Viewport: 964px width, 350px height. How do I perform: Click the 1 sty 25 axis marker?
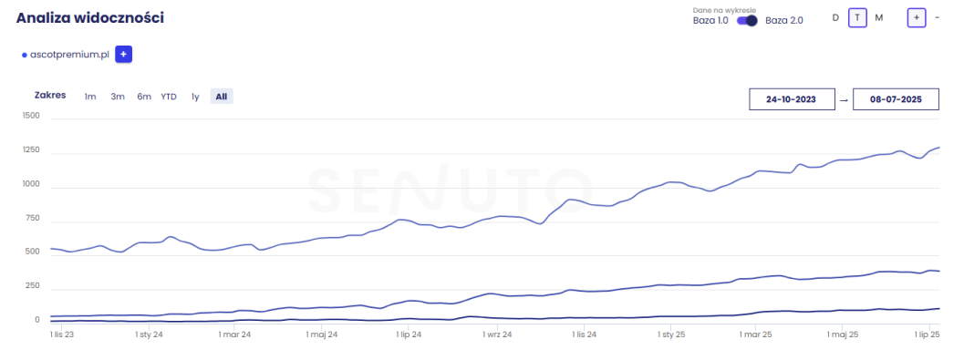pos(670,335)
